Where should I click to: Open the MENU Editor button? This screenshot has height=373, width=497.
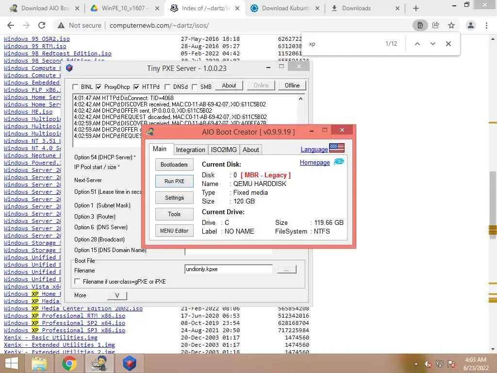174,231
